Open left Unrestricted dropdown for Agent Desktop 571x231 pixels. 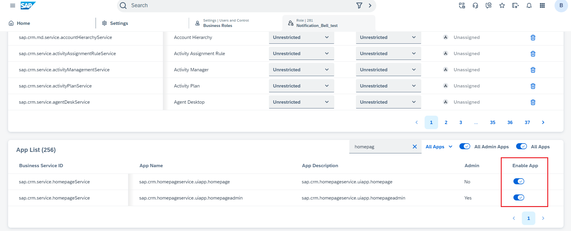pos(301,102)
